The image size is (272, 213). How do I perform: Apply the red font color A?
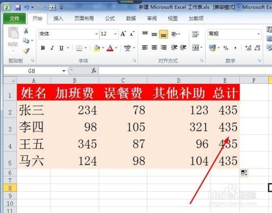coord(110,48)
